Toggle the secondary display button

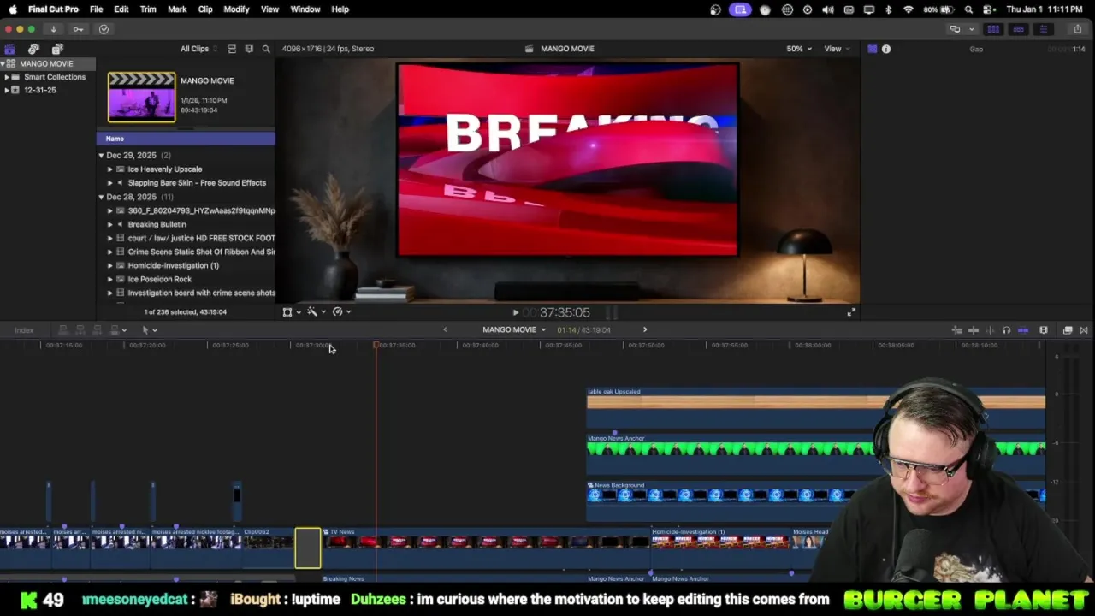click(955, 29)
